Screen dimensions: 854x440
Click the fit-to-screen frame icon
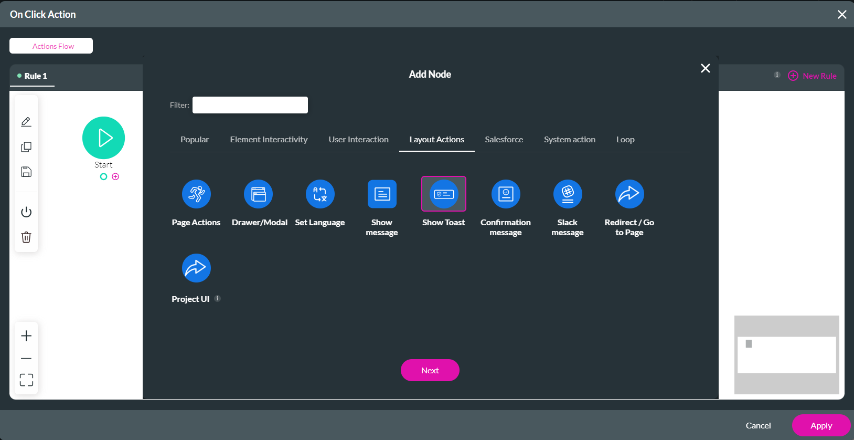coord(26,380)
